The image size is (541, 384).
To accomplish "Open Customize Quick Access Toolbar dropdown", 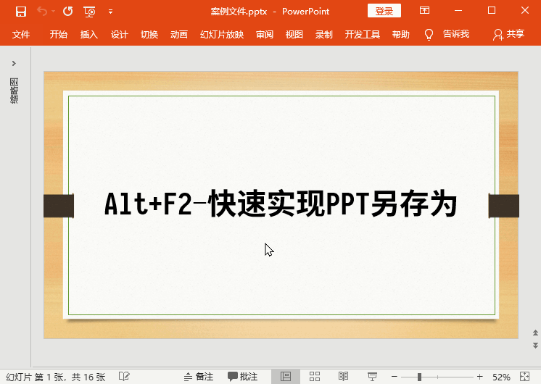I will click(110, 12).
